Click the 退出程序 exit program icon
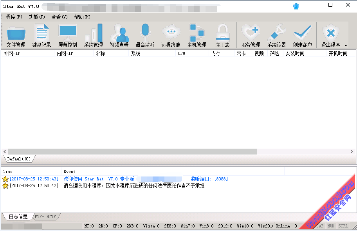This screenshot has width=357, height=231. [x=331, y=35]
